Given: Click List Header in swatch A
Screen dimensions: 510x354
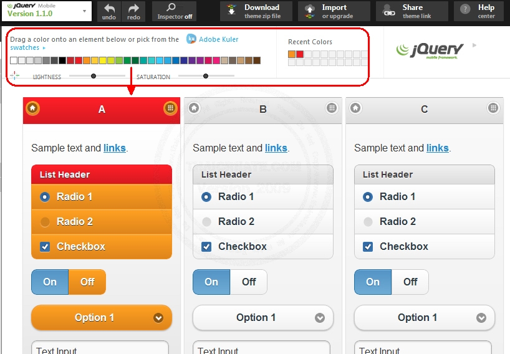Looking at the screenshot, I should 102,175.
